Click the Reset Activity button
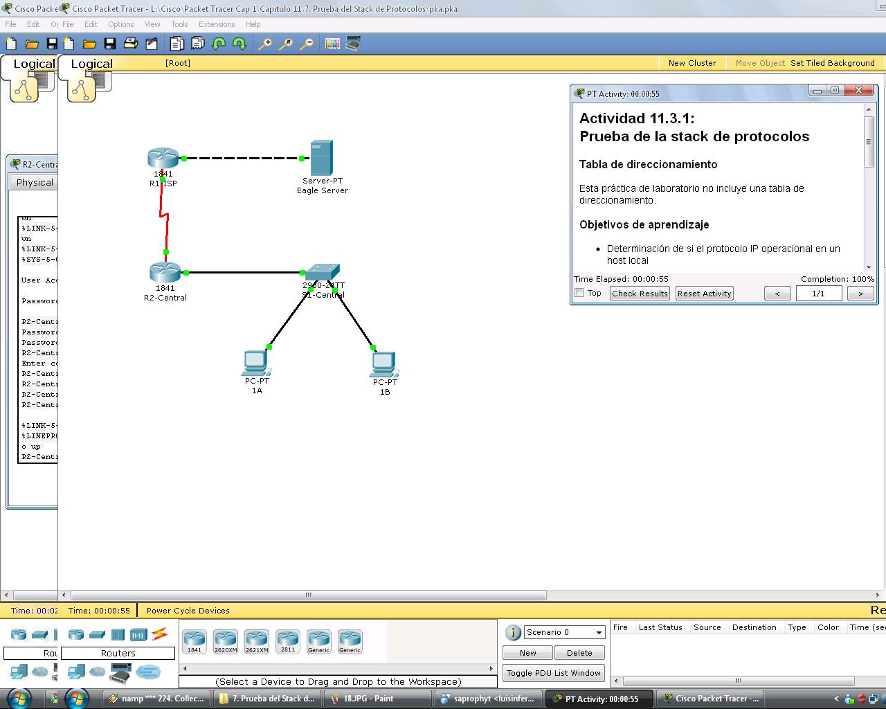 (x=704, y=294)
